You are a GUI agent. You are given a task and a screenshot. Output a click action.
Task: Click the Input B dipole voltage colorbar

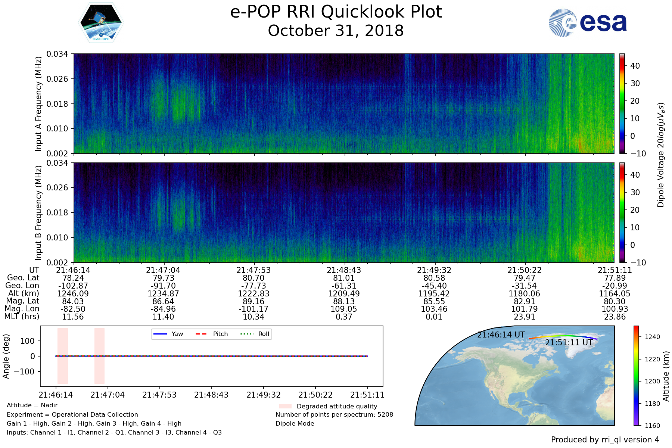(x=622, y=212)
